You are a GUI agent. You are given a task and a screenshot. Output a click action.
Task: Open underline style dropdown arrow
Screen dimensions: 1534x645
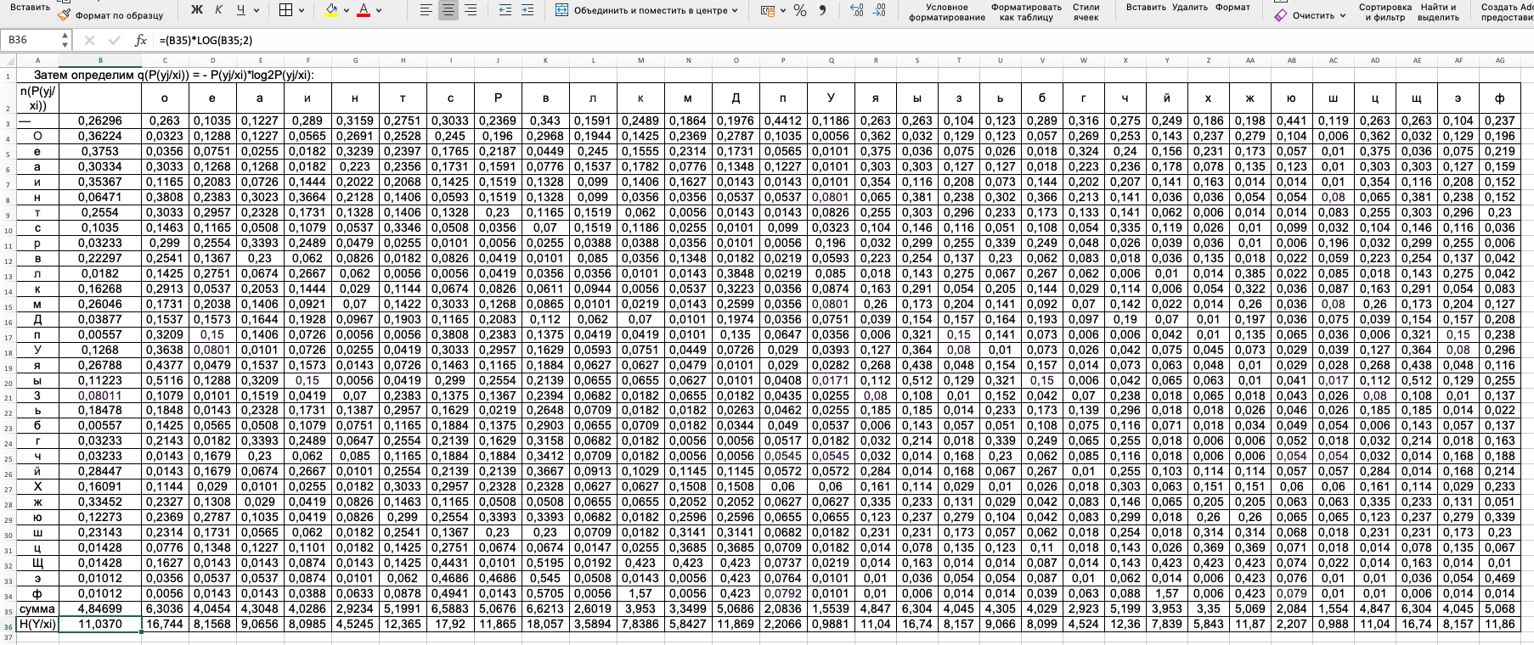click(x=257, y=10)
